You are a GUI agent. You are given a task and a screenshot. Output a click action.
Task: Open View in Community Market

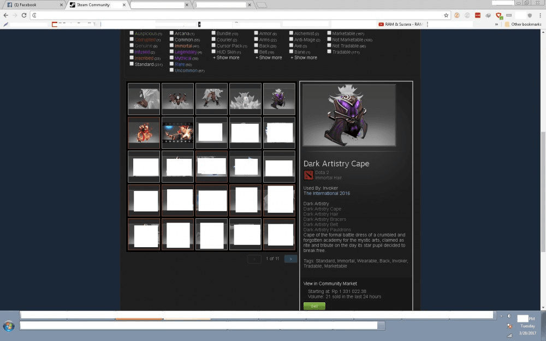coord(330,284)
